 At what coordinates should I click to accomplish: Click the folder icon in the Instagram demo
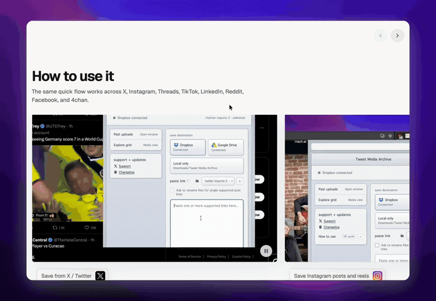pos(402,236)
